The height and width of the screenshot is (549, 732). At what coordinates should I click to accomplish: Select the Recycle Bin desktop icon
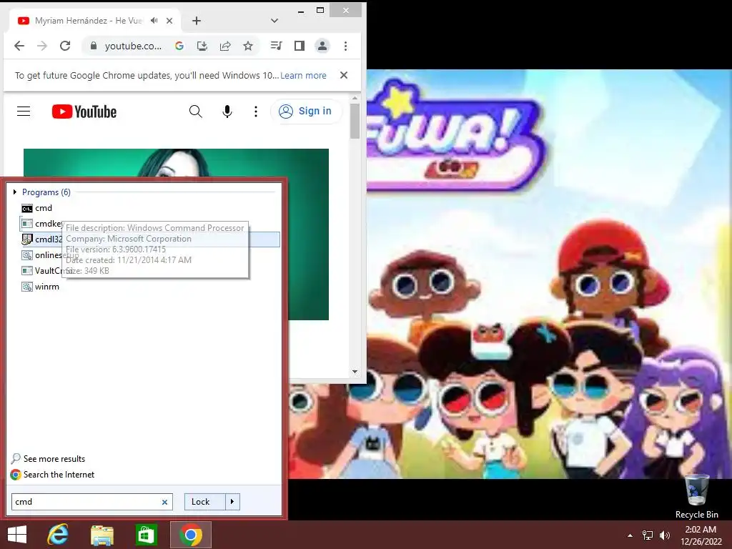(x=696, y=497)
